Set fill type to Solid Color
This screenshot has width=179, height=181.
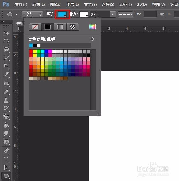48,27
